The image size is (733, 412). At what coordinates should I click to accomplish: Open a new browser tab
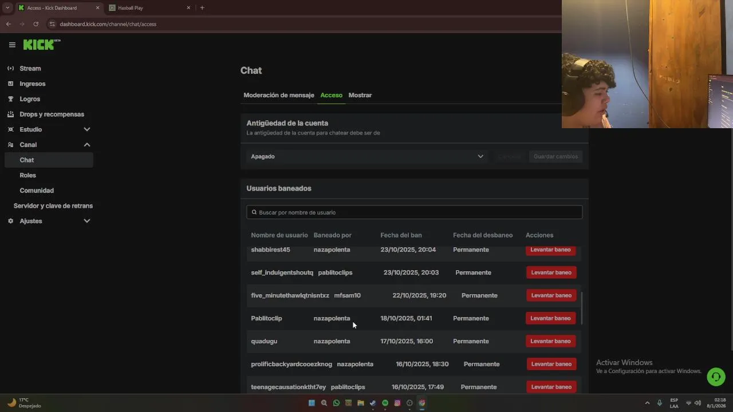[202, 8]
